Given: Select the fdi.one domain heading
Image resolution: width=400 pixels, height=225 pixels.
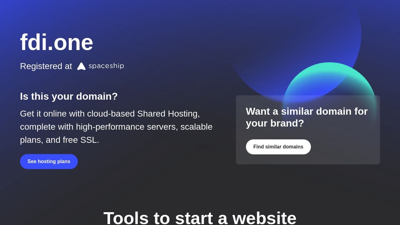Looking at the screenshot, I should [57, 42].
